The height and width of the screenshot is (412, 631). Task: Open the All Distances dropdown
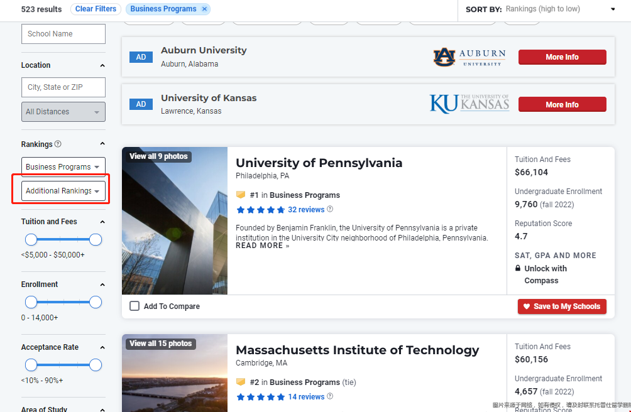[x=63, y=112]
